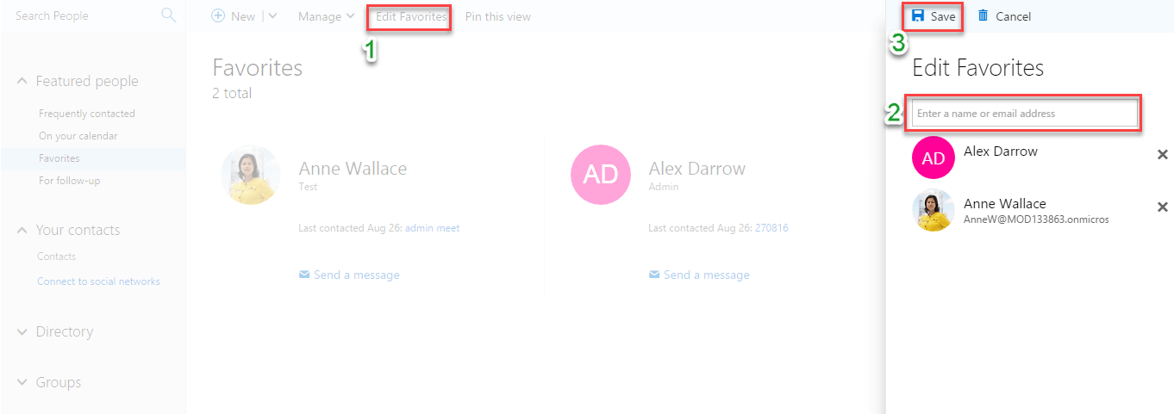Open the Manage dropdown menu
This screenshot has height=414, width=1174.
point(326,16)
